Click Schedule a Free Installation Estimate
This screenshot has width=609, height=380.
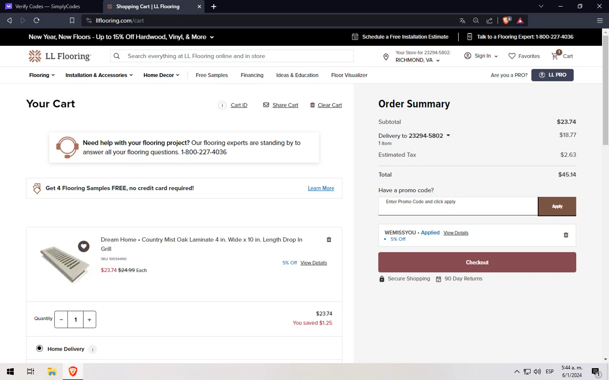pyautogui.click(x=400, y=37)
